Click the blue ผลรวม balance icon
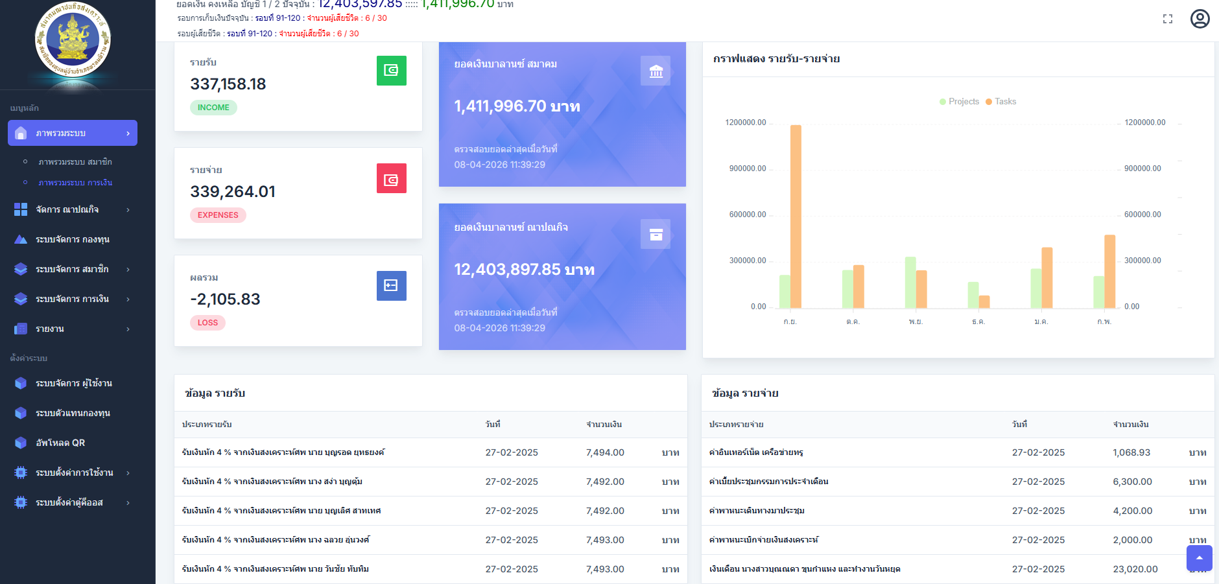1219x584 pixels. [391, 286]
